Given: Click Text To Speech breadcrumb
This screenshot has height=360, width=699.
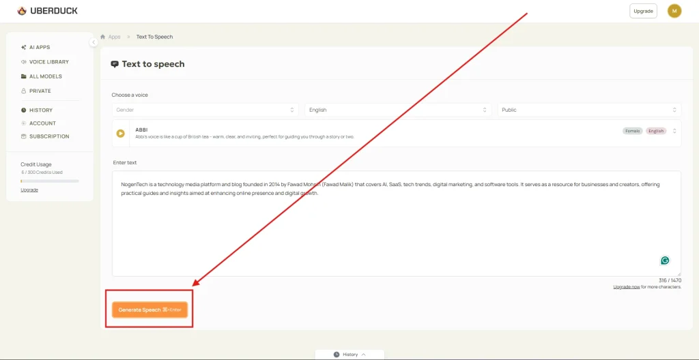Looking at the screenshot, I should [x=155, y=37].
